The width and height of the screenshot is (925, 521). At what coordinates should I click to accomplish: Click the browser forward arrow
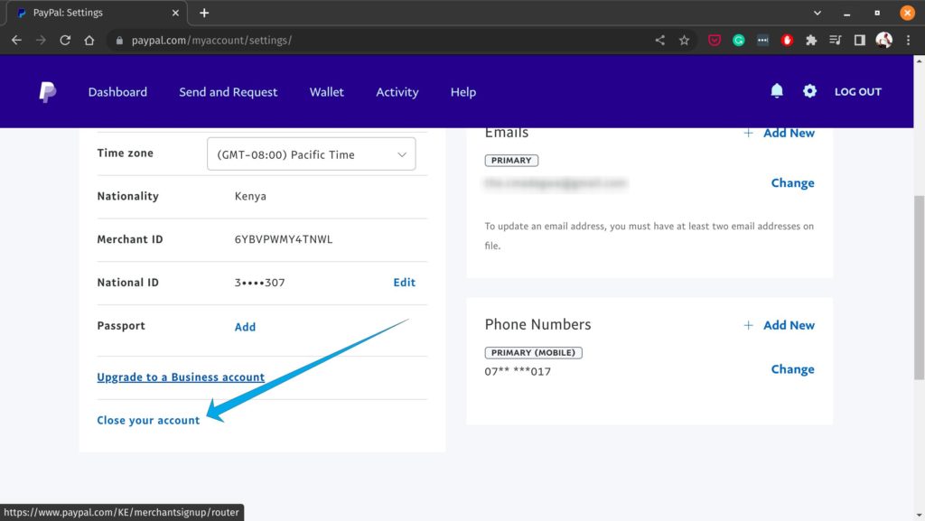[x=41, y=40]
